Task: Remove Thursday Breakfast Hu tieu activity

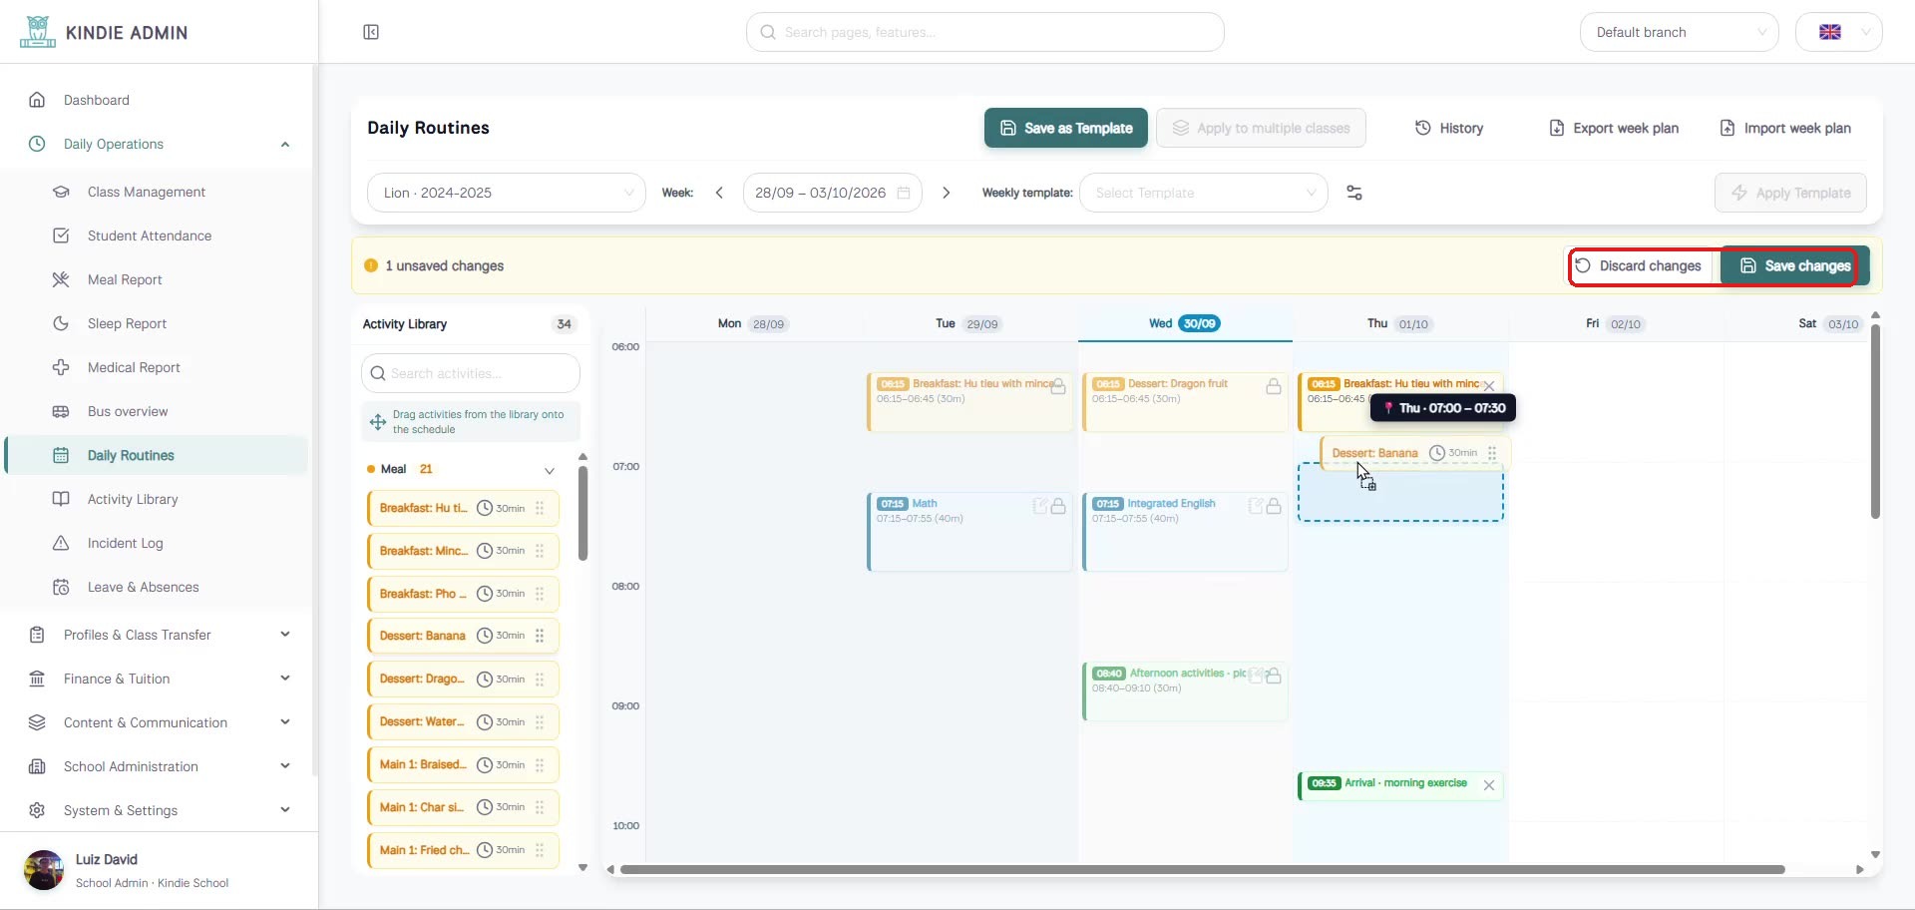Action: click(x=1489, y=386)
